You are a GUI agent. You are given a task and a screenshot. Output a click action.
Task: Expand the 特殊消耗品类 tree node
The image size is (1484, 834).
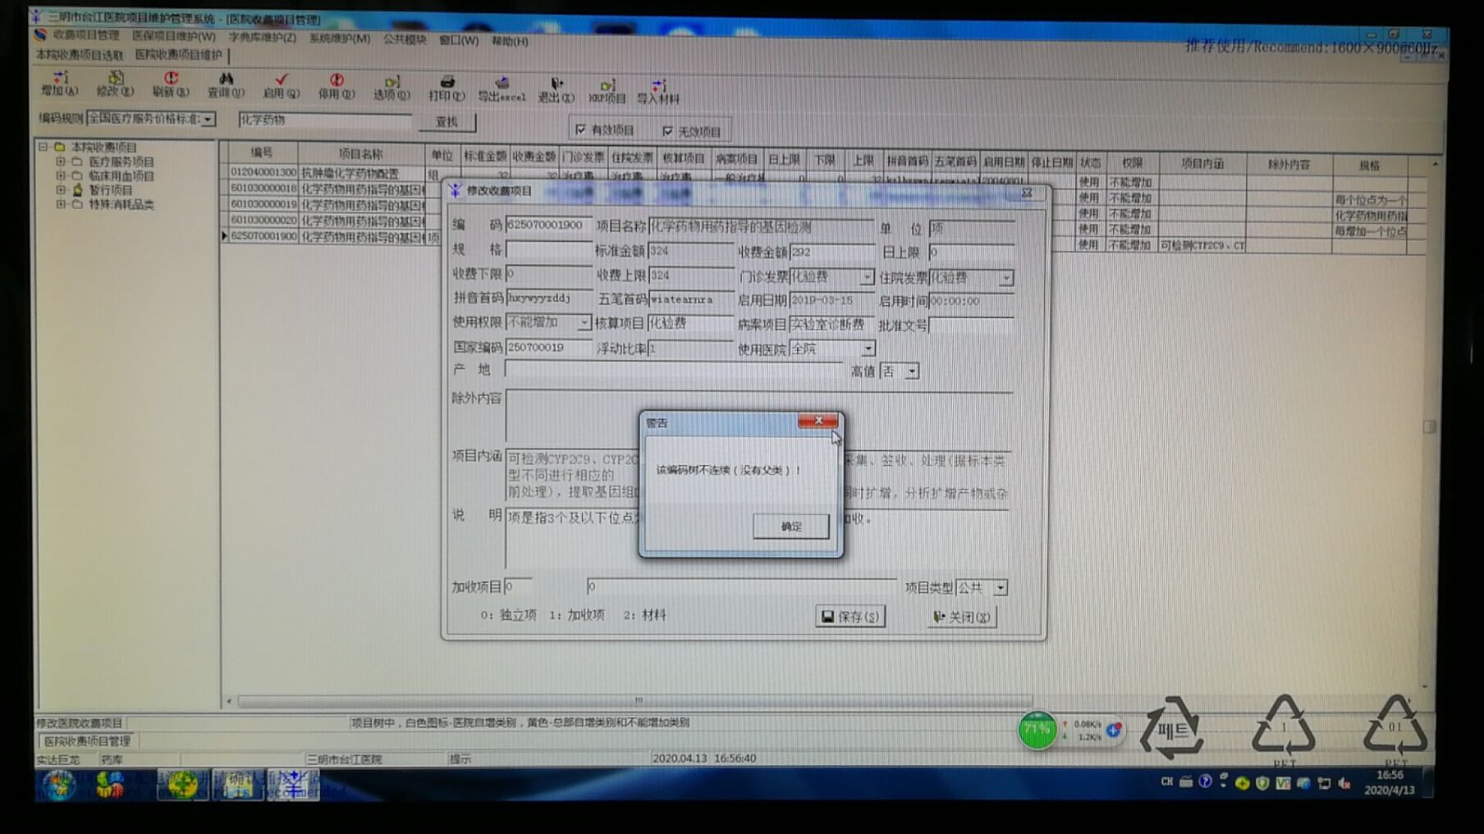coord(61,203)
